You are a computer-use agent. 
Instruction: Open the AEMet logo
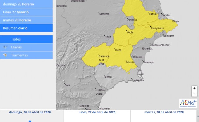click(x=188, y=103)
